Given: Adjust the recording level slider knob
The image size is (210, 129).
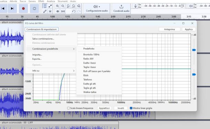Looking at the screenshot, I should [182, 6].
